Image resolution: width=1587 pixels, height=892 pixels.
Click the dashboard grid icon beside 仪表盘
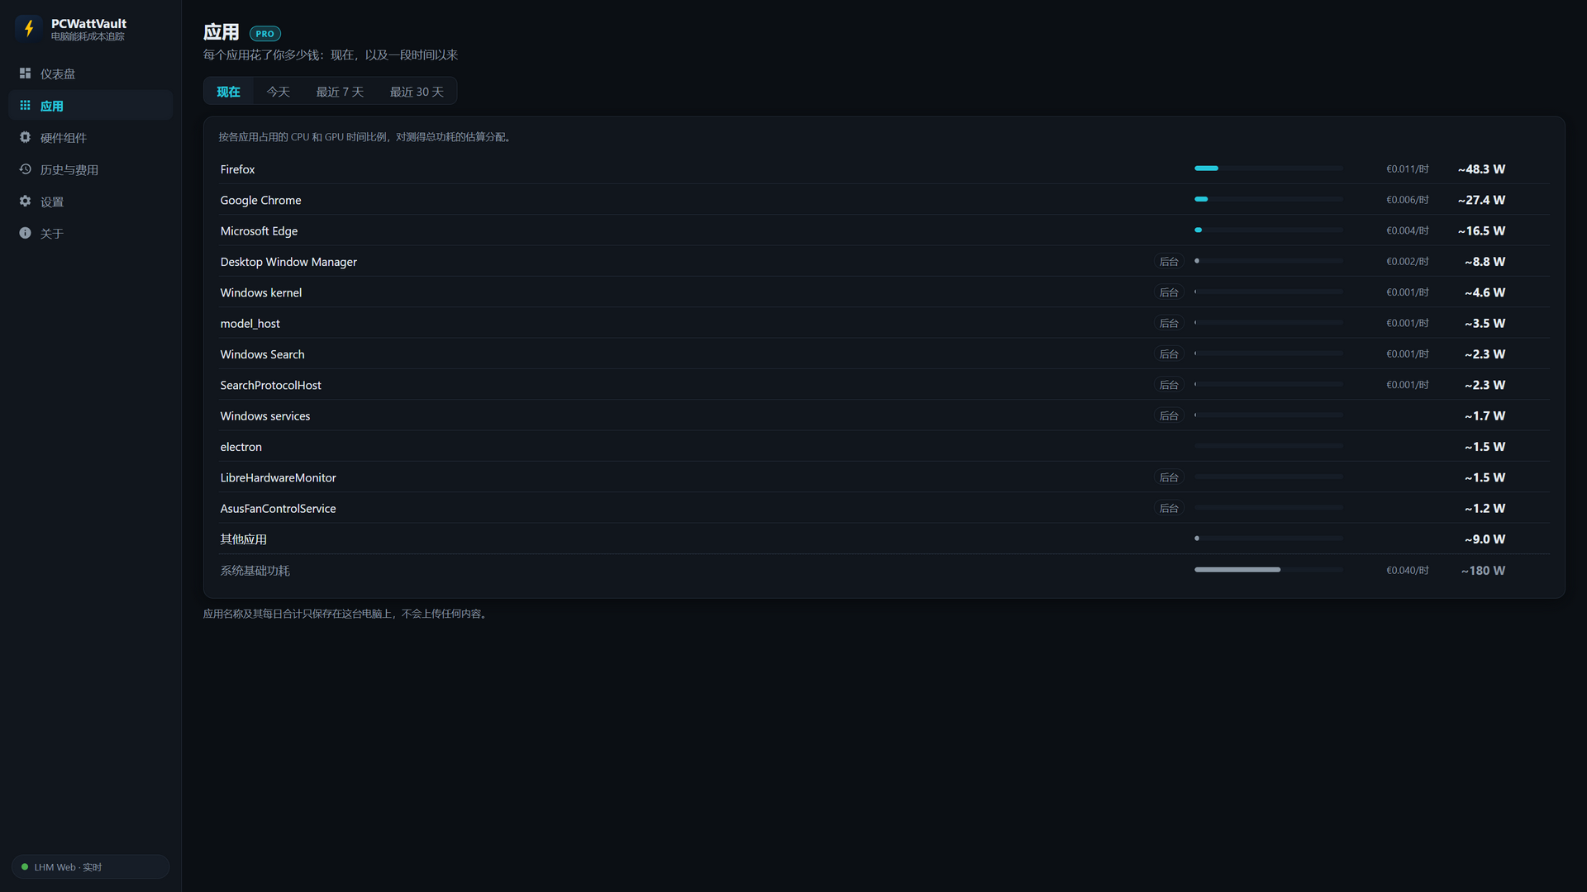coord(25,74)
